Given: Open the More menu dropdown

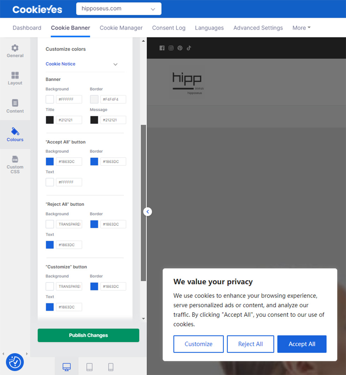Looking at the screenshot, I should 301,28.
